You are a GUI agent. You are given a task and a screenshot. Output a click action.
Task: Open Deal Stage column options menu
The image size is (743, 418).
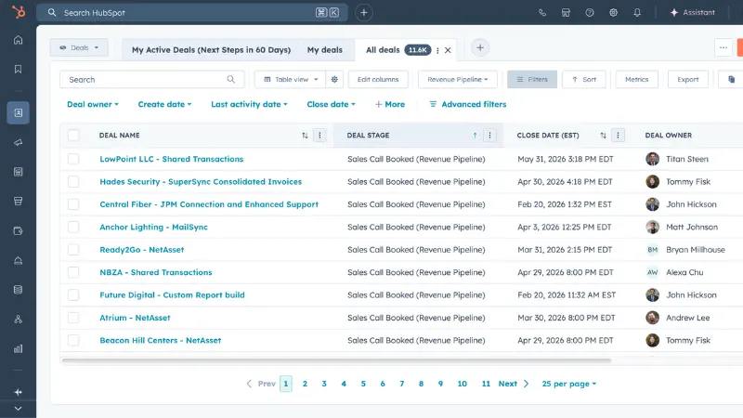[489, 136]
